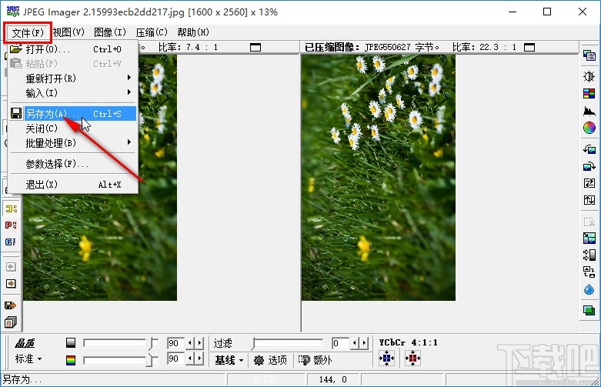Open the hue color wheel icon

(x=589, y=128)
